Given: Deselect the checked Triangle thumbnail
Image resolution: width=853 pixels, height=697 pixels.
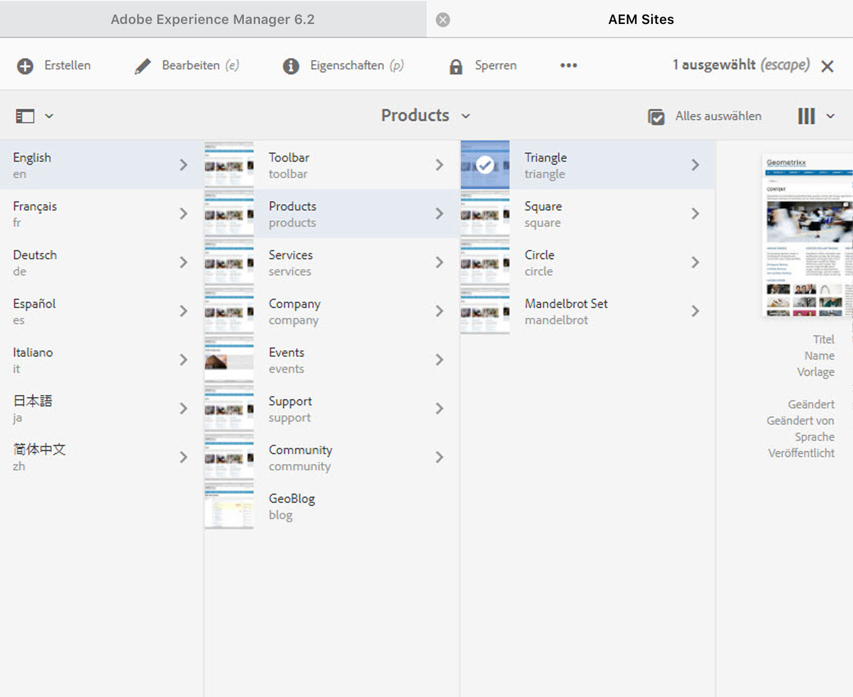Looking at the screenshot, I should (485, 165).
